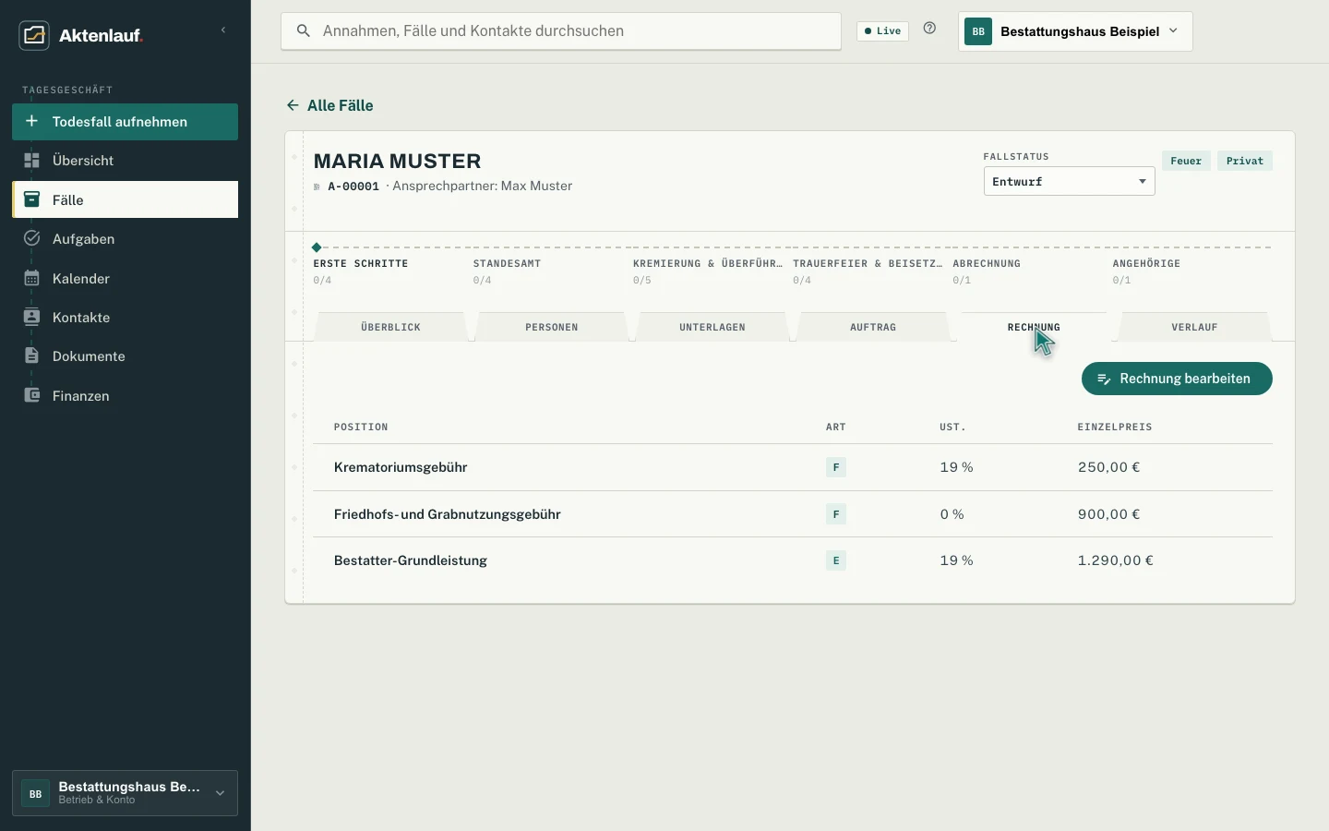Click the 250,00 € price cell
The width and height of the screenshot is (1329, 831).
1108,467
